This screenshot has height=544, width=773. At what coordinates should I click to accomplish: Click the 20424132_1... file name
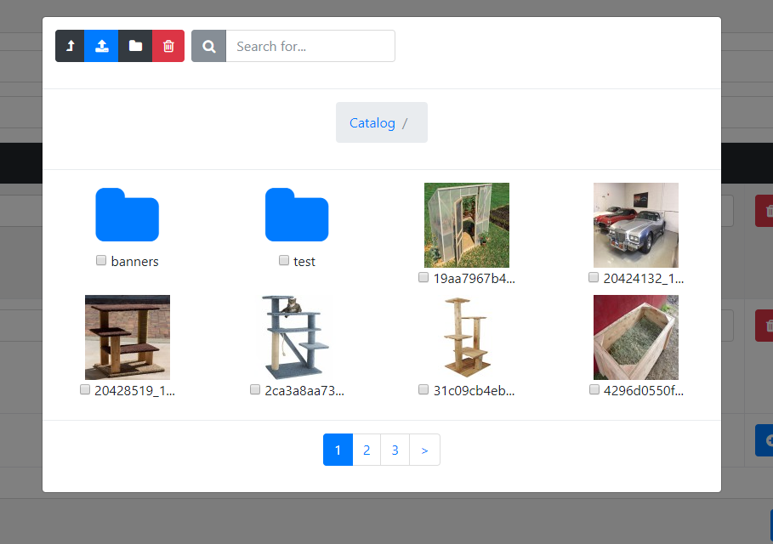point(644,279)
